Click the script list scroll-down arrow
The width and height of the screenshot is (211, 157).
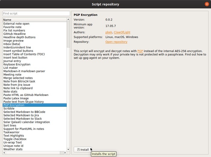click(68, 149)
